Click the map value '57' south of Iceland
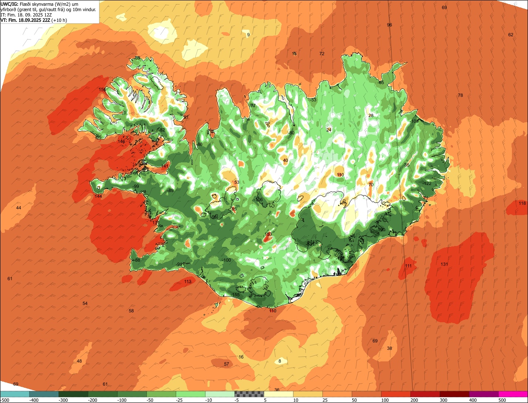The width and height of the screenshot is (528, 403). (x=226, y=364)
